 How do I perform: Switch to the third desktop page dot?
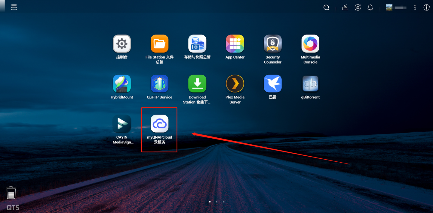point(224,202)
